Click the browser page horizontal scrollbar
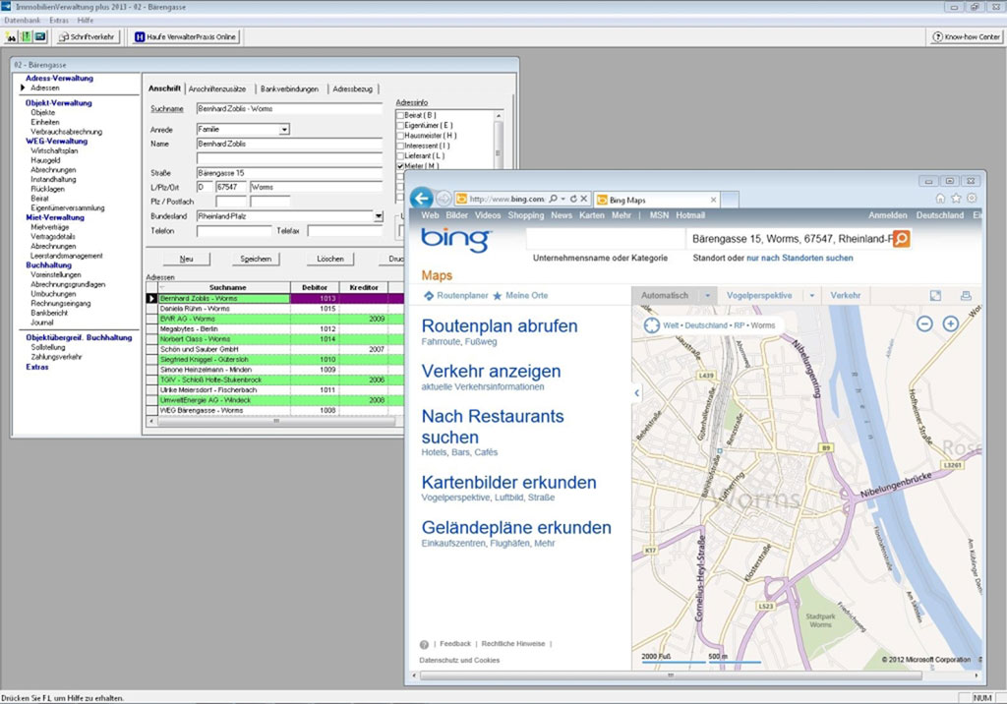Screen dimensions: 1007x704 click(x=671, y=675)
